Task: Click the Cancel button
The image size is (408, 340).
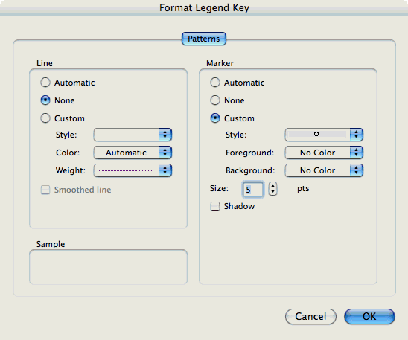Action: tap(310, 317)
